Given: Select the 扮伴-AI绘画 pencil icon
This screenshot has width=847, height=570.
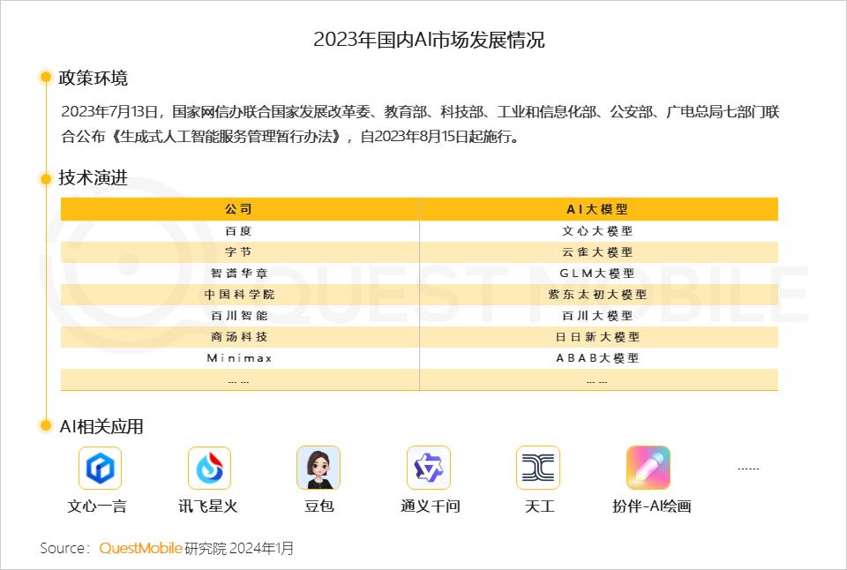Looking at the screenshot, I should point(648,468).
